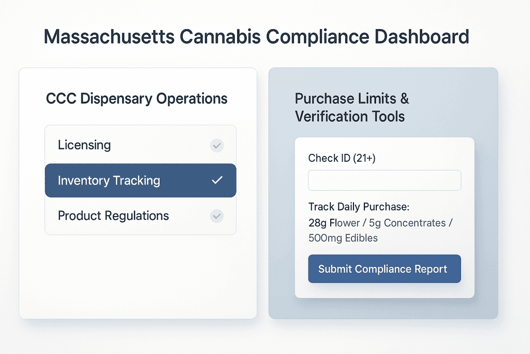Select the 500mg Edibles limit text

[343, 238]
